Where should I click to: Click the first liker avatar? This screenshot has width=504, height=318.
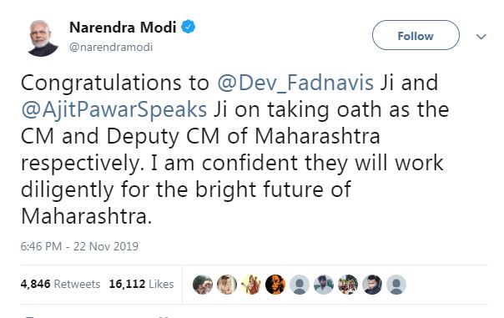click(203, 285)
